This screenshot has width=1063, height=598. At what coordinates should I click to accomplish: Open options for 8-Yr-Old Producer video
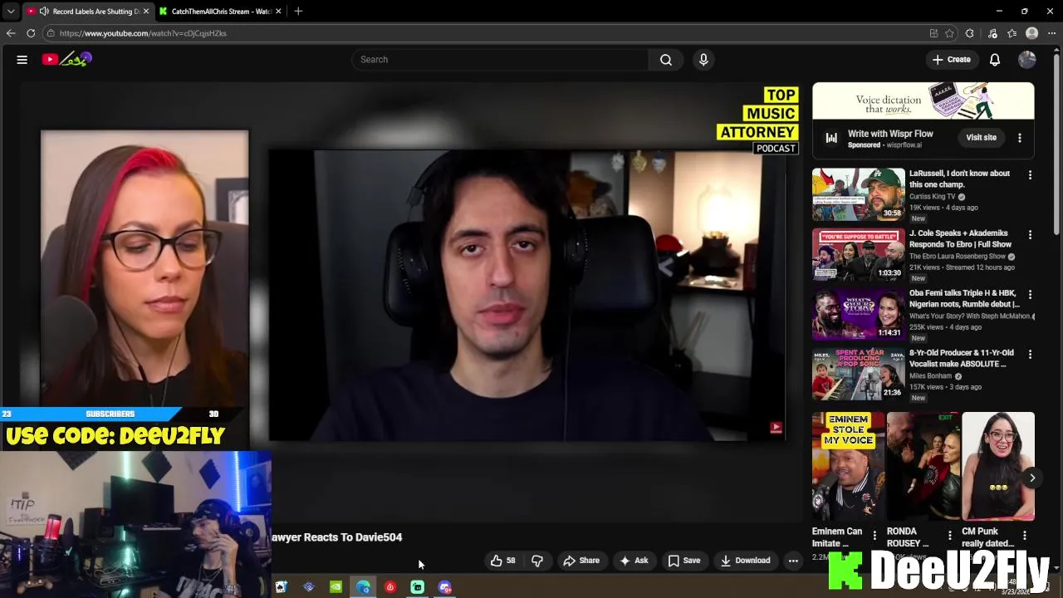[1030, 355]
